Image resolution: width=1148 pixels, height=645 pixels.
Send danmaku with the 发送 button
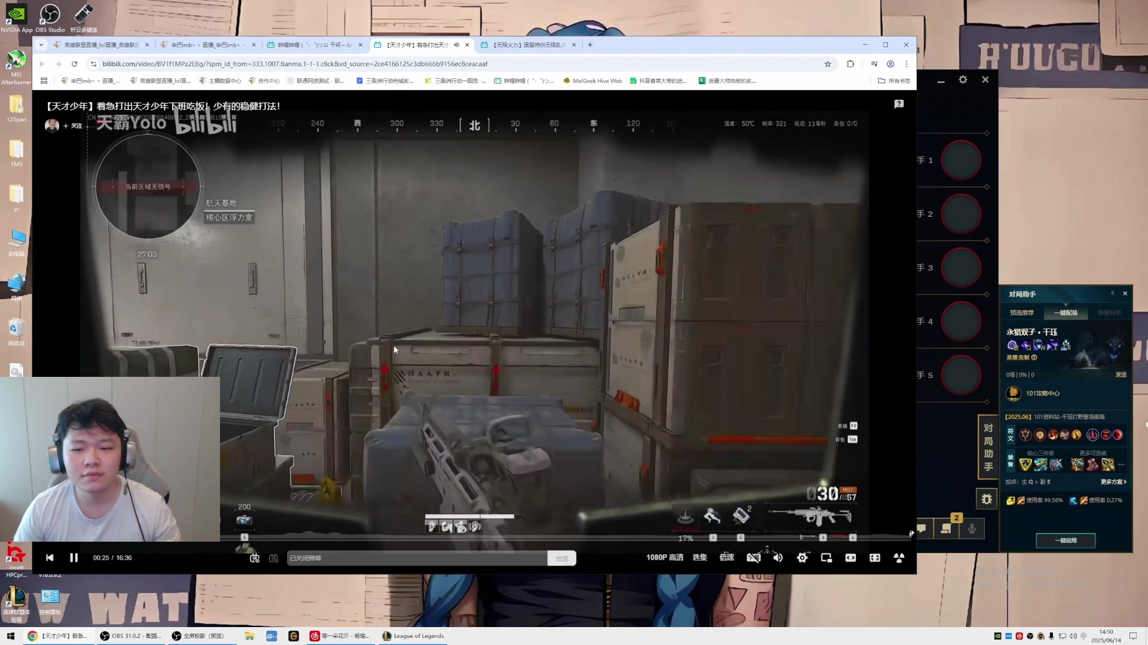561,558
